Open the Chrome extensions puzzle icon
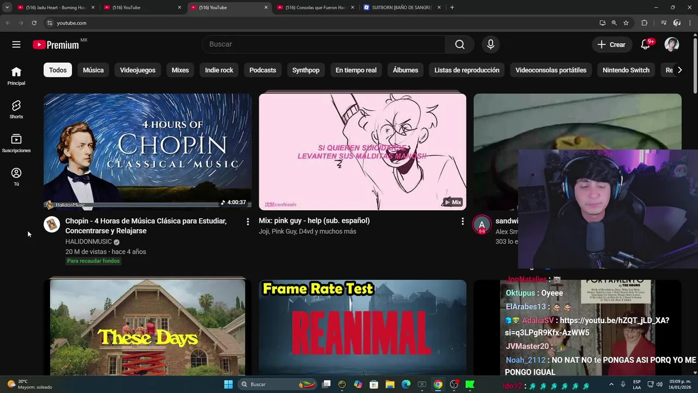 pyautogui.click(x=644, y=23)
